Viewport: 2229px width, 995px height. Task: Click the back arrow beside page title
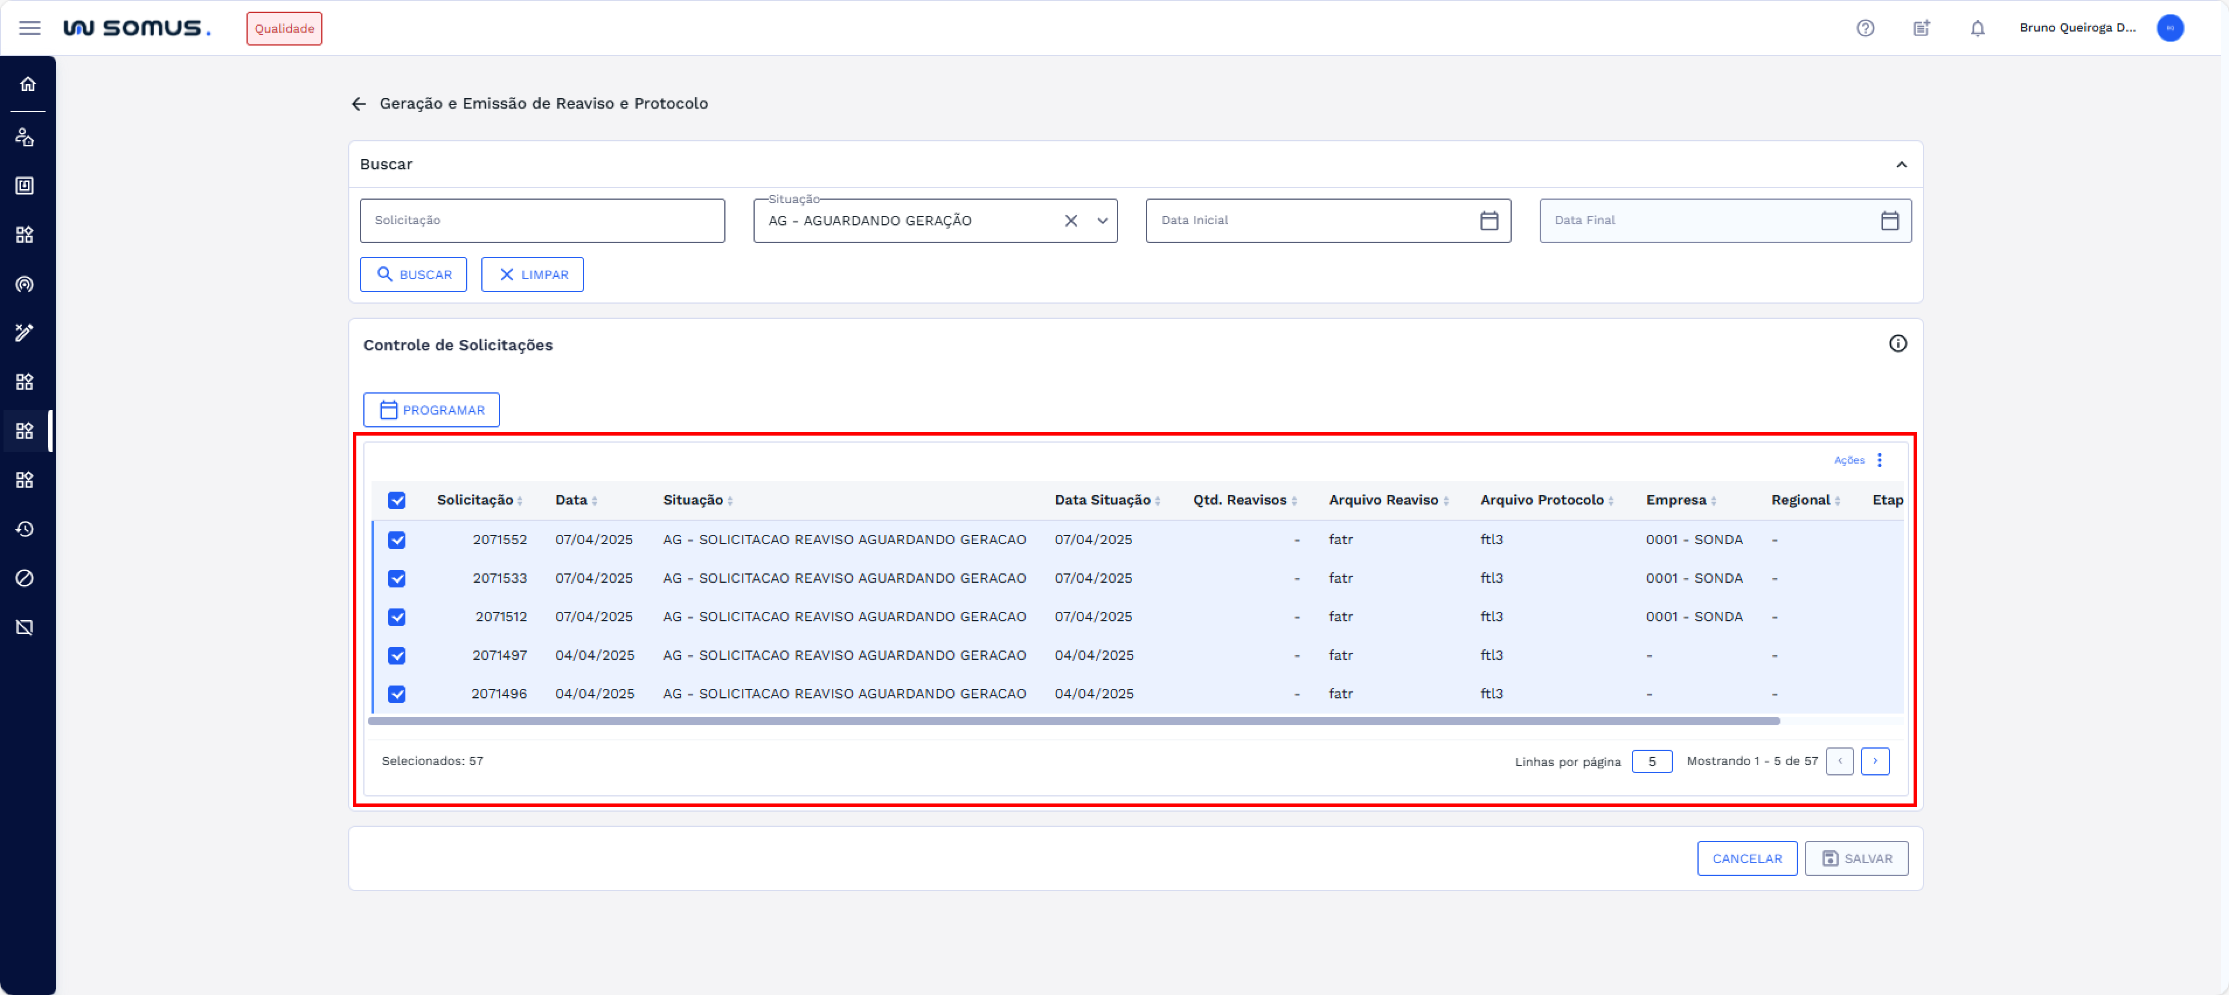coord(359,104)
